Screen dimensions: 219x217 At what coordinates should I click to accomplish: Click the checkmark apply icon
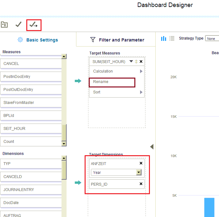click(x=19, y=24)
